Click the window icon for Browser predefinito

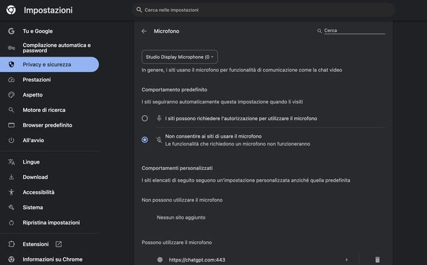11,125
